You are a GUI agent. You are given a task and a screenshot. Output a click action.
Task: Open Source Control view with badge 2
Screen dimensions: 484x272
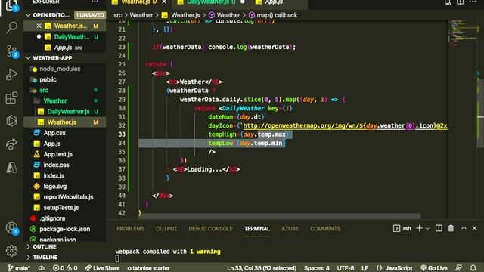[12, 51]
